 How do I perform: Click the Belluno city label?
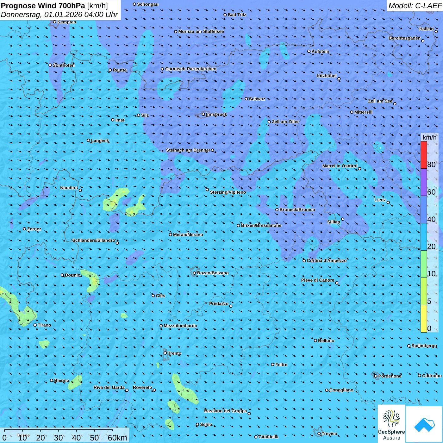click(x=326, y=340)
